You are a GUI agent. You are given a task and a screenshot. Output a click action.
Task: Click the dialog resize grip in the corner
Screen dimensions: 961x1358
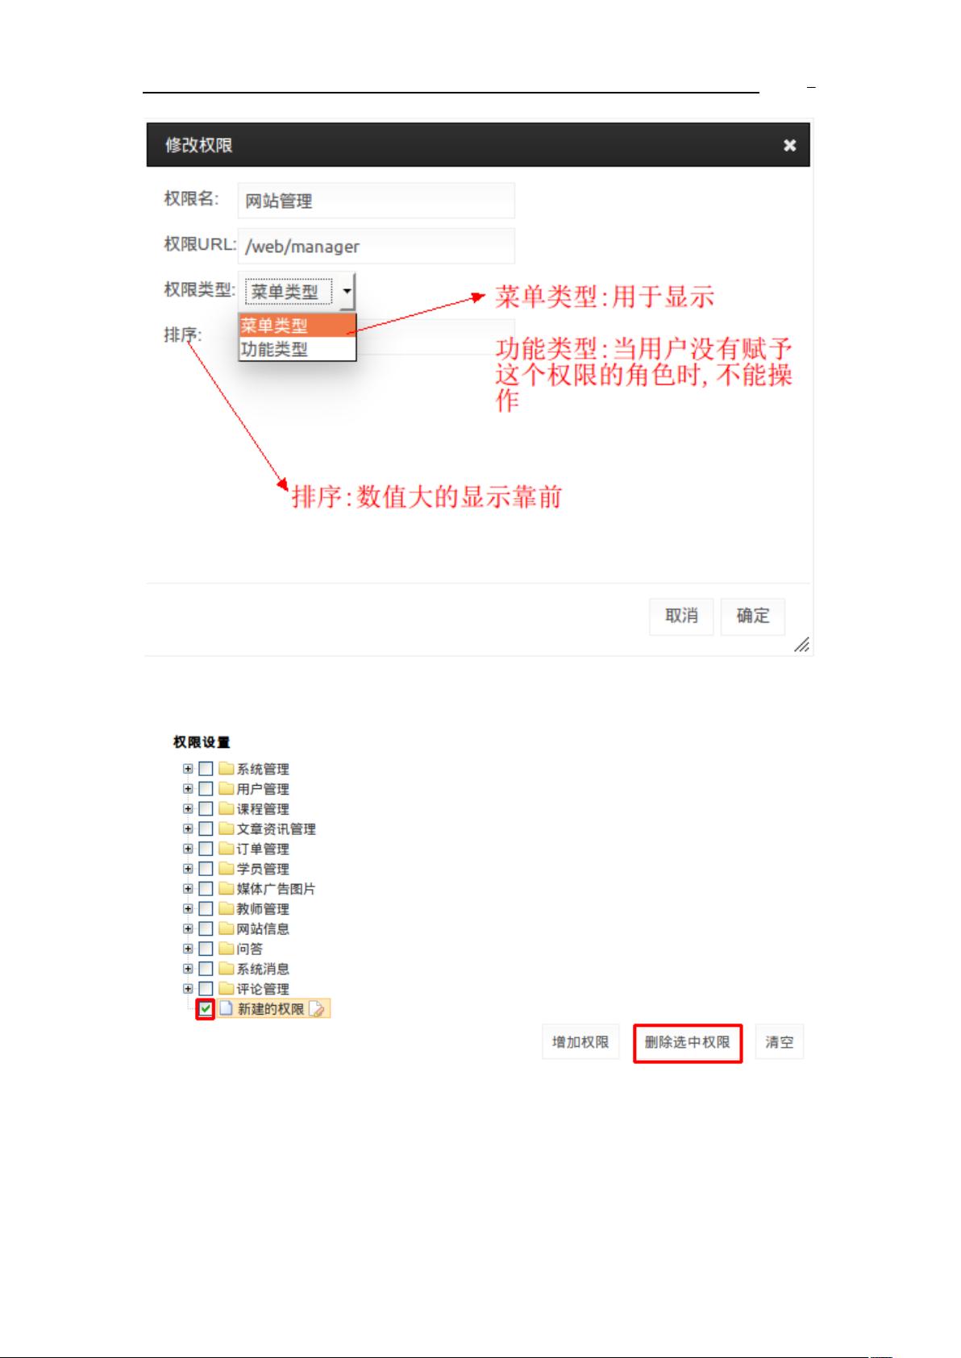click(801, 644)
